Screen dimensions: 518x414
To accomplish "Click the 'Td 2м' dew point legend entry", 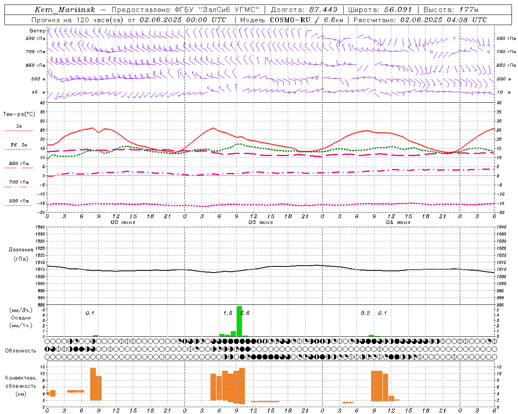I will [x=19, y=145].
